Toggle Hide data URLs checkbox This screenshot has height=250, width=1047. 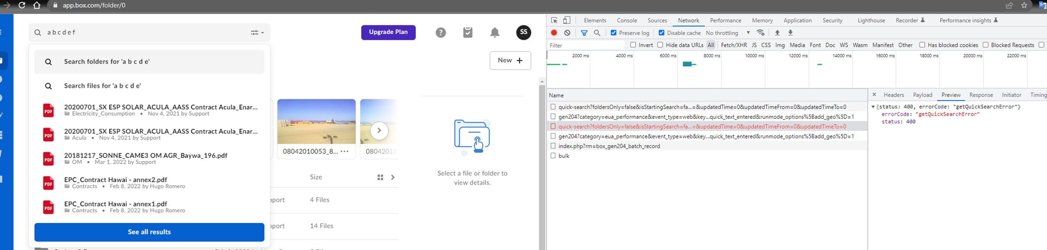point(660,45)
